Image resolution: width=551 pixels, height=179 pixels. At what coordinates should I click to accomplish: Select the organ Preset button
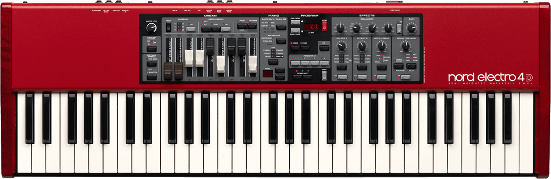[242, 27]
